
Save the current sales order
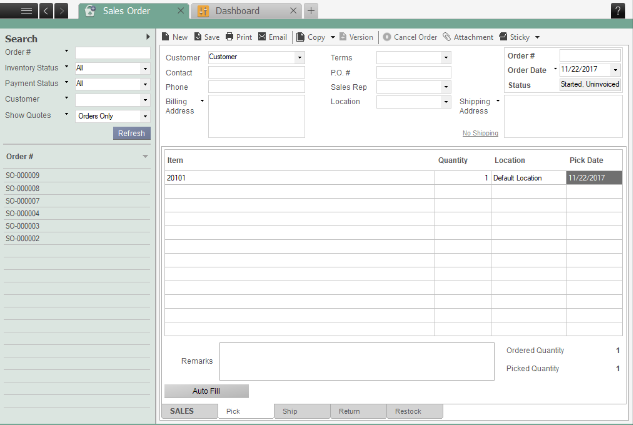(207, 37)
